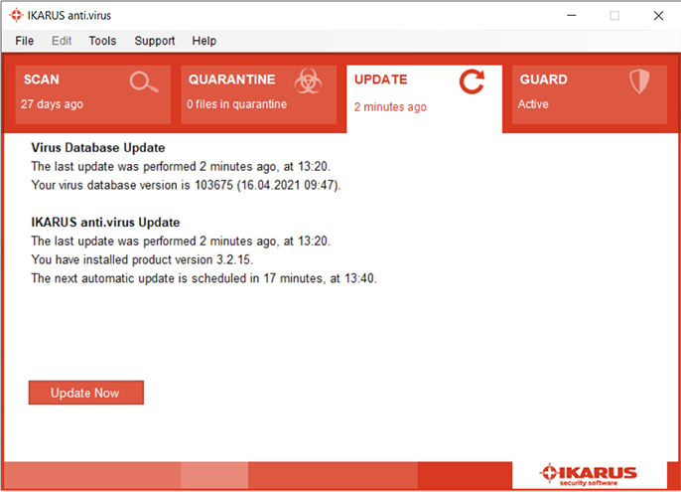Click the IKARUS crosshair icon in title bar

(16, 15)
